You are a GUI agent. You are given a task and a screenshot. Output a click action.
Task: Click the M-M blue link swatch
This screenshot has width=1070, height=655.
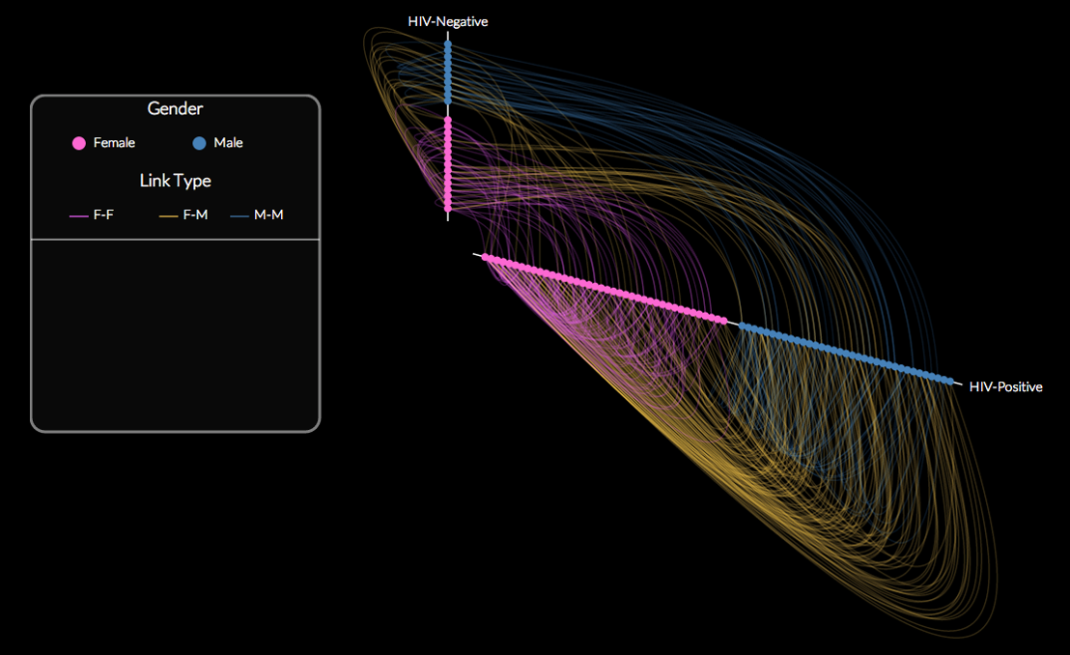tap(239, 215)
